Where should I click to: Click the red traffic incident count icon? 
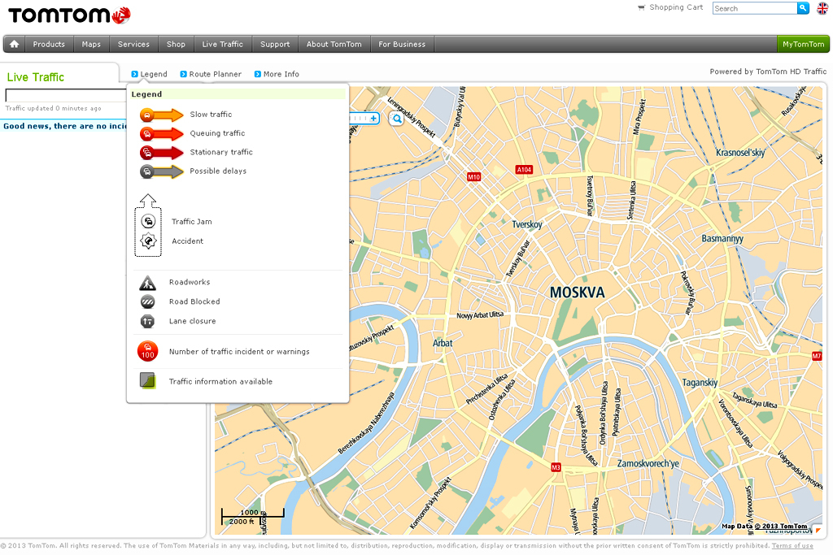[x=148, y=352]
